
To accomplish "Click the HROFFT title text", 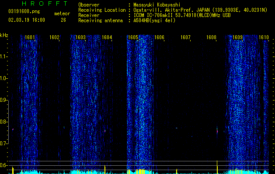I will pyautogui.click(x=45, y=3).
